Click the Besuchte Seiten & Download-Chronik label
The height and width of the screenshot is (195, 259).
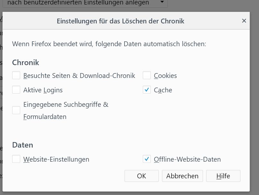click(x=79, y=76)
